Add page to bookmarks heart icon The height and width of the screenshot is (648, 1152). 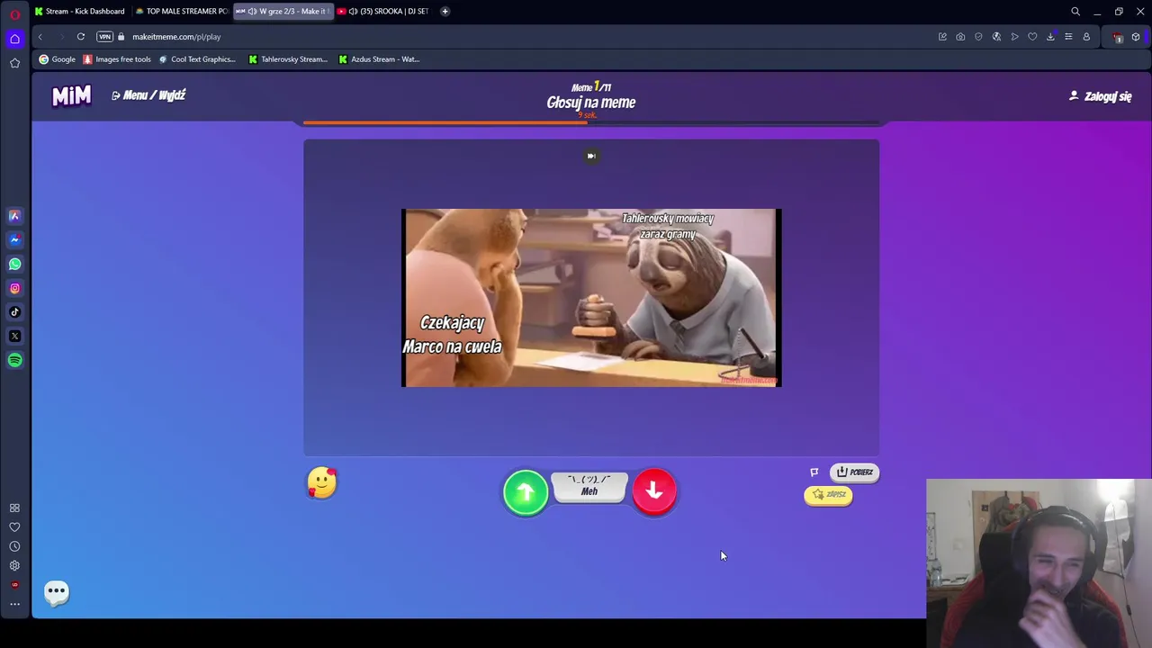[1032, 37]
